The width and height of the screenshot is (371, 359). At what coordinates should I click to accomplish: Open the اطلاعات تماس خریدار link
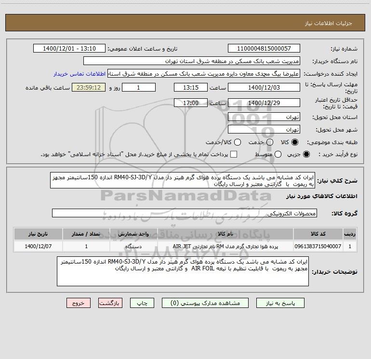(79, 74)
